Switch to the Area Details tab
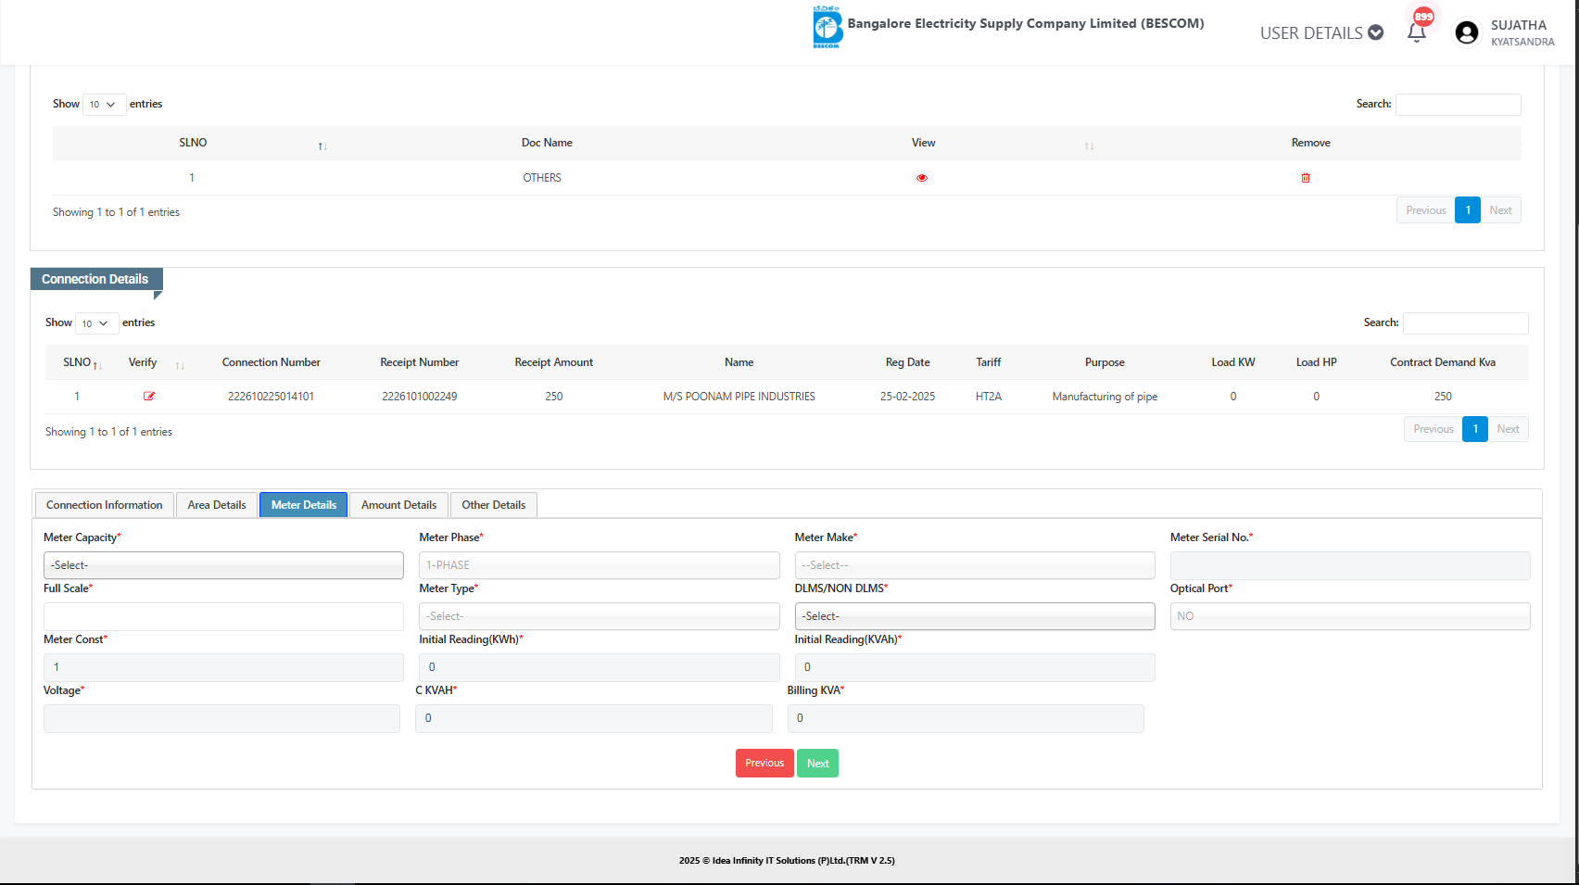Image resolution: width=1579 pixels, height=885 pixels. [217, 505]
